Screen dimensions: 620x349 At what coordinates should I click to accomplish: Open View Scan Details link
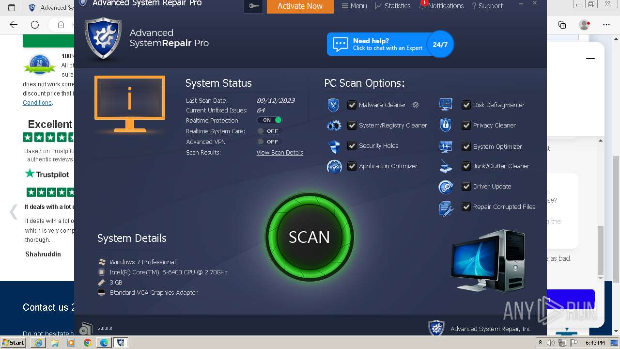279,152
